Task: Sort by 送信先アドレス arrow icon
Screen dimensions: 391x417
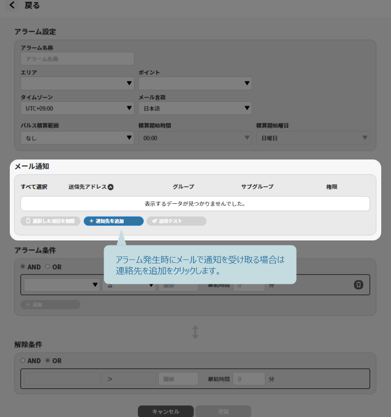Action: coord(110,187)
